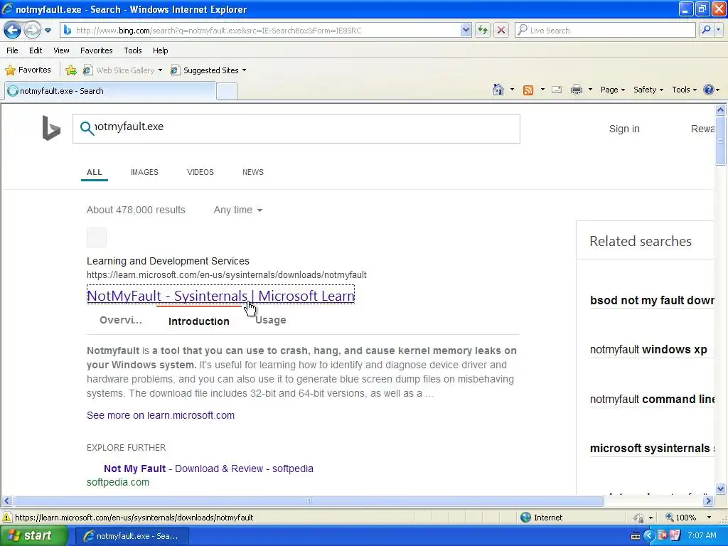Screen dimensions: 728x546
Task: Open NotMyFault - Sysinternals | Microsoft Learn link
Action: click(x=220, y=295)
